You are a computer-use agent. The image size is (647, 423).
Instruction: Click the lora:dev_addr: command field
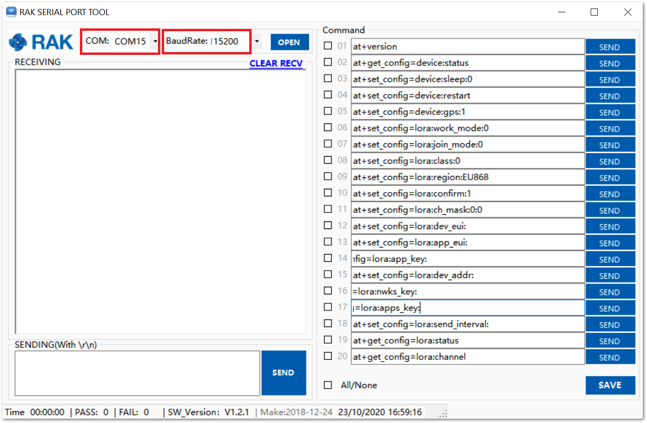[468, 275]
